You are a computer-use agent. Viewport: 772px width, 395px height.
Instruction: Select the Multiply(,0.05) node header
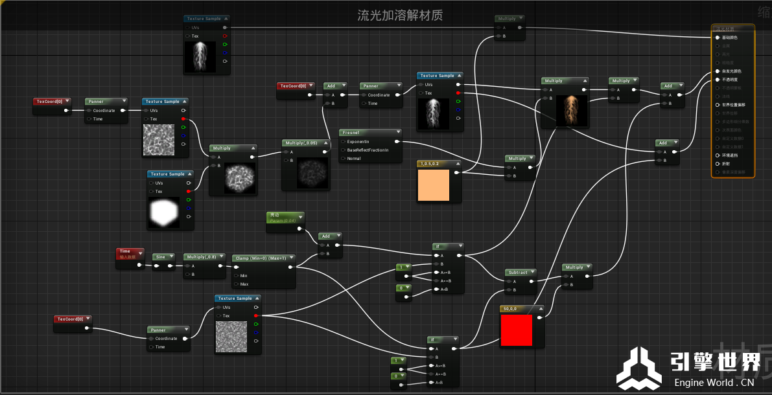point(306,142)
